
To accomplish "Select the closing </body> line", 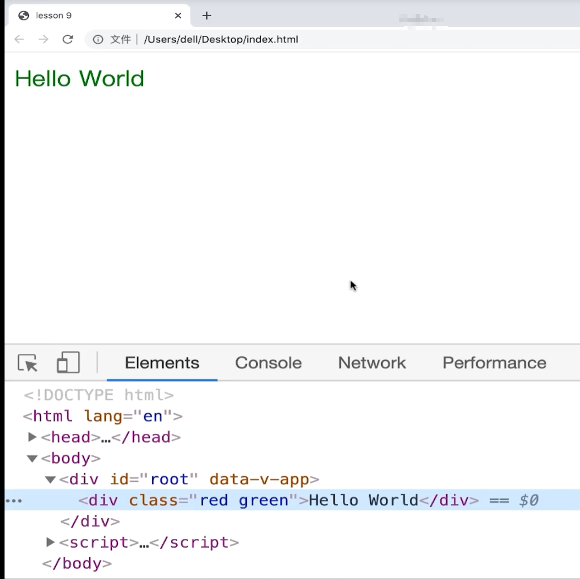I will 77,563.
